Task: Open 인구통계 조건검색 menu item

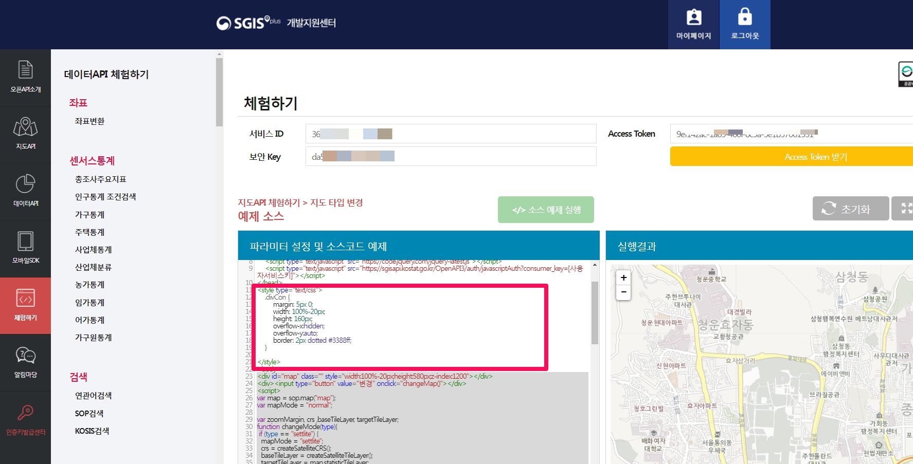Action: click(x=105, y=197)
